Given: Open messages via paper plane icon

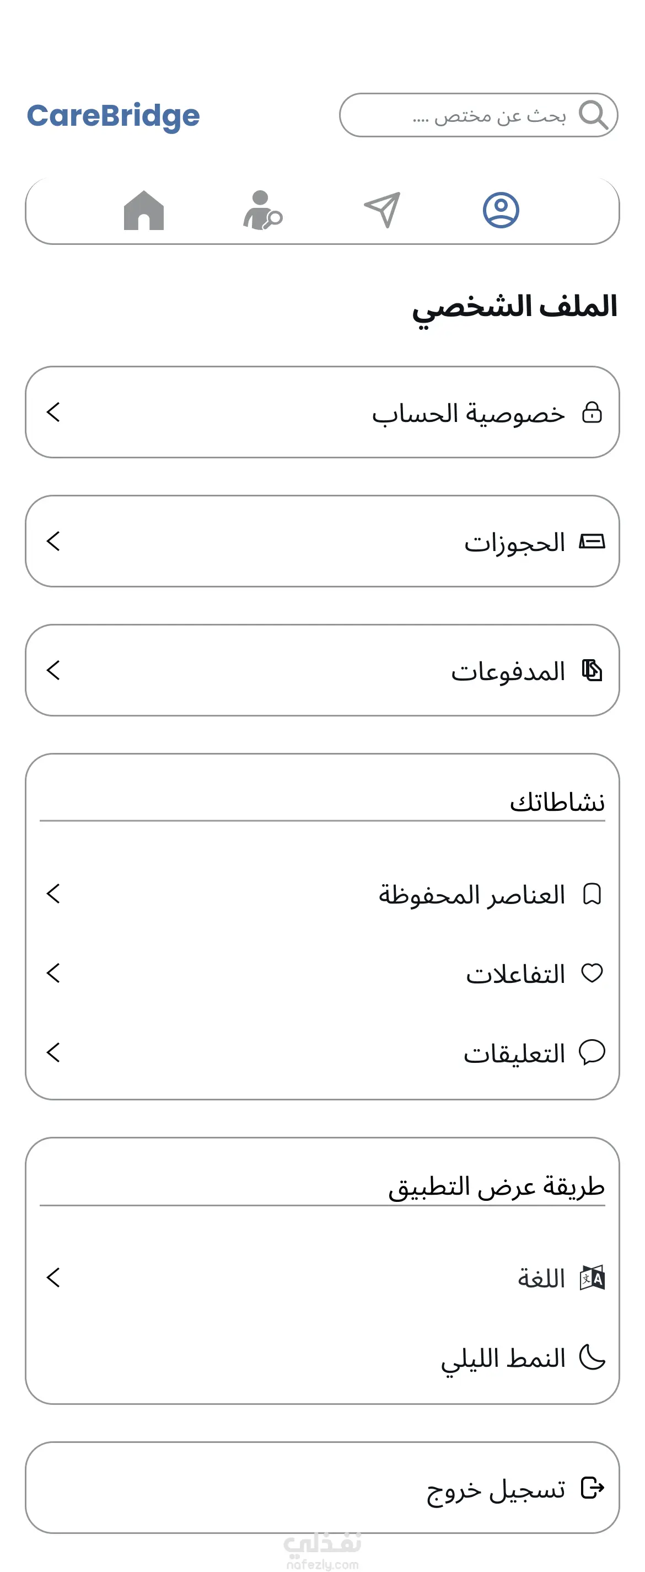Looking at the screenshot, I should coord(382,210).
